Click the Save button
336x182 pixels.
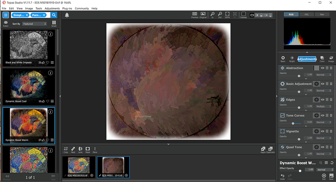pyautogui.click(x=331, y=176)
